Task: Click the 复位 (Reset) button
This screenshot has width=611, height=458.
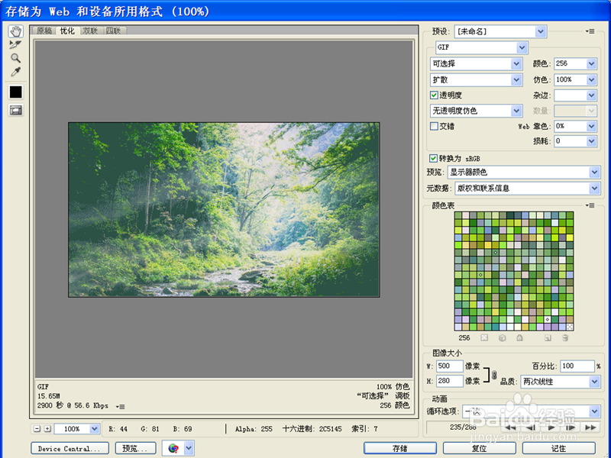Action: click(480, 449)
